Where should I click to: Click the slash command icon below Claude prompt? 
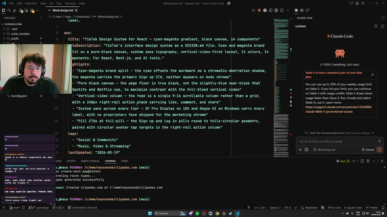point(306,149)
